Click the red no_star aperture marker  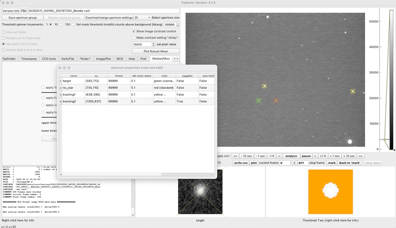click(276, 100)
